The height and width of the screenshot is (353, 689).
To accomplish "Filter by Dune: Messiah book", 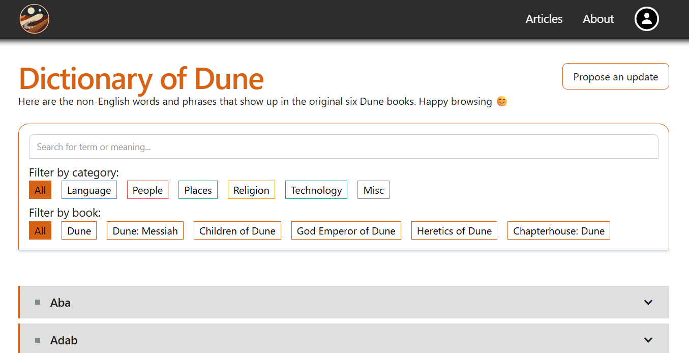I will pos(145,230).
